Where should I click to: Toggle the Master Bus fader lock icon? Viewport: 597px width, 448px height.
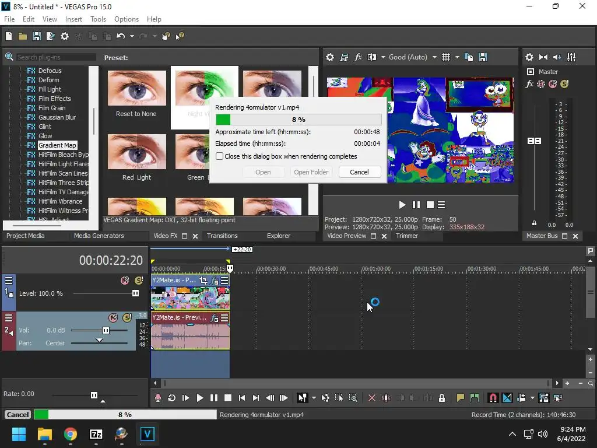pos(534,223)
